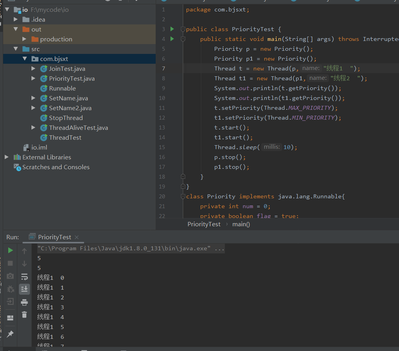Close the PriorityTest Run tab
Image resolution: width=399 pixels, height=351 pixels.
[x=77, y=237]
